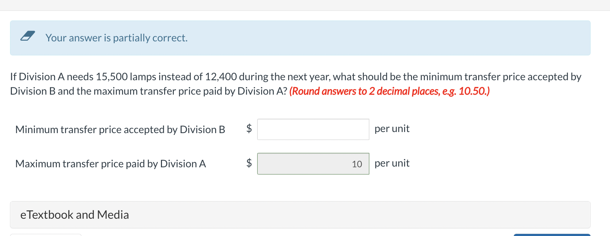Screen dimensions: 610x236
Task: Click the 'per unit' label next to Division B
Action: [x=392, y=128]
